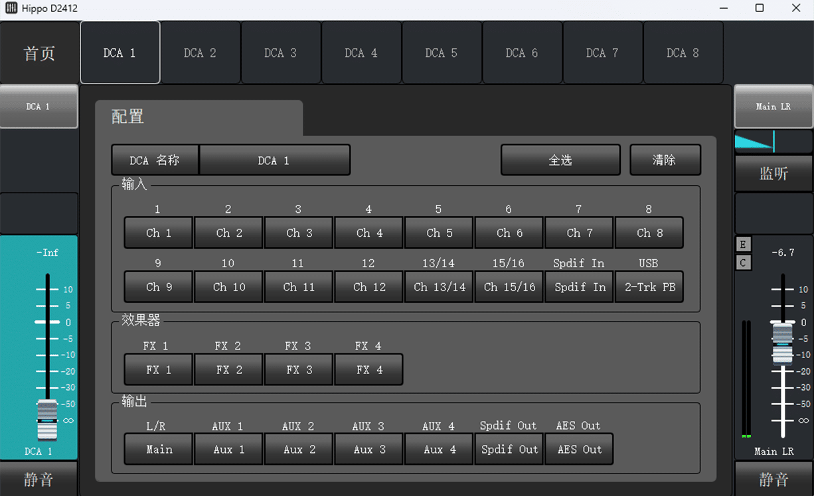Enable the 2-Trk PB USB input
814x496 pixels.
click(x=649, y=287)
